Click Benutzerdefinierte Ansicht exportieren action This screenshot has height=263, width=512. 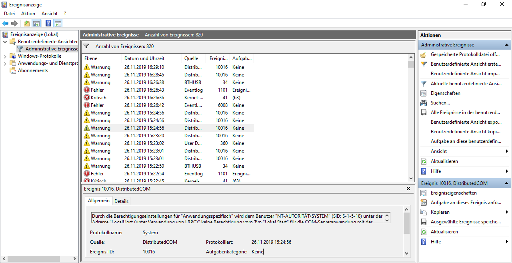[x=466, y=122]
